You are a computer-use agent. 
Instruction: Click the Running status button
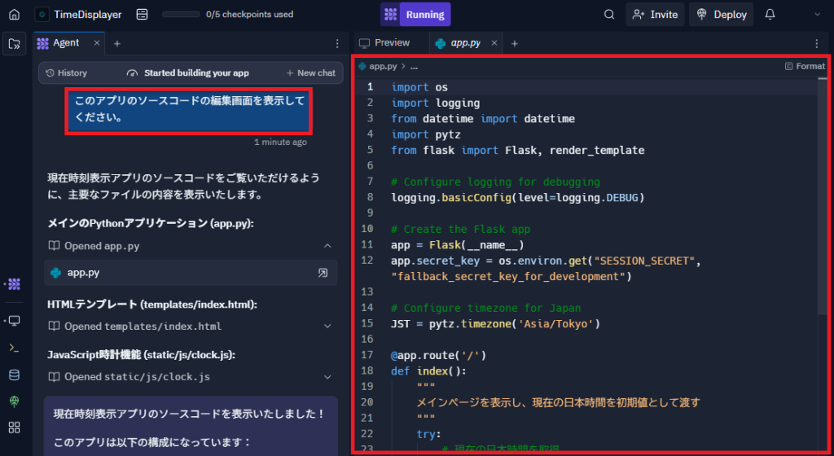(415, 15)
